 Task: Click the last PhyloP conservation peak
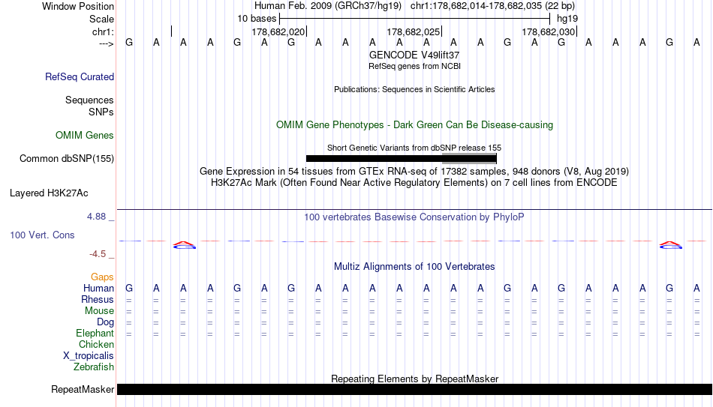coord(671,245)
